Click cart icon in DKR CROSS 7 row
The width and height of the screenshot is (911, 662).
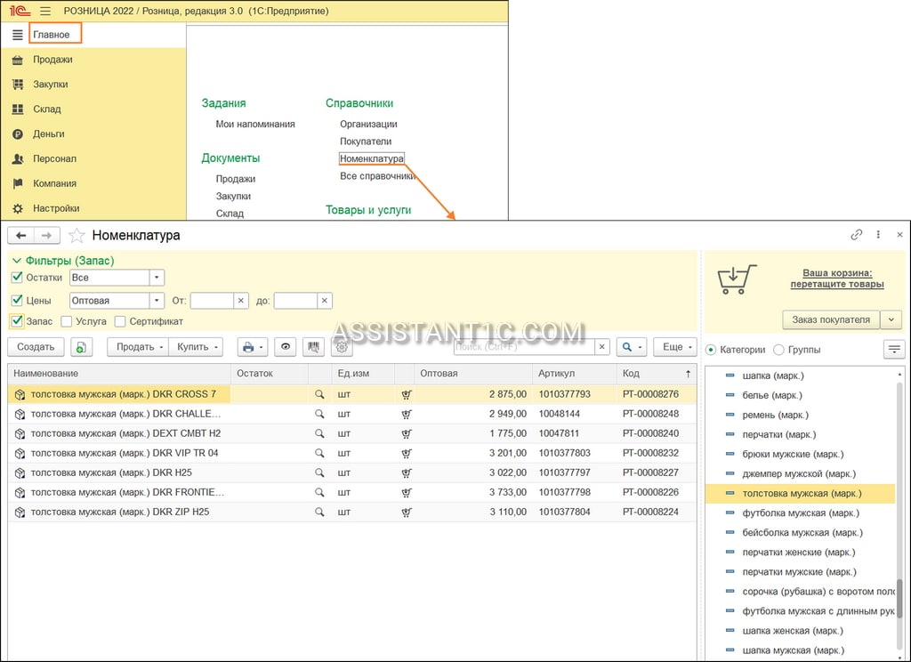click(406, 395)
